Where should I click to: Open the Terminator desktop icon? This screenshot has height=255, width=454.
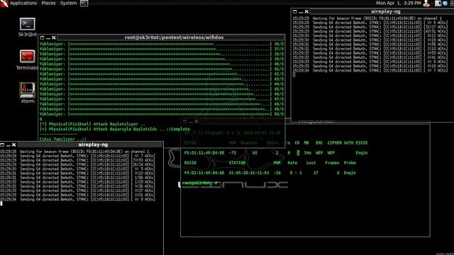point(27,59)
